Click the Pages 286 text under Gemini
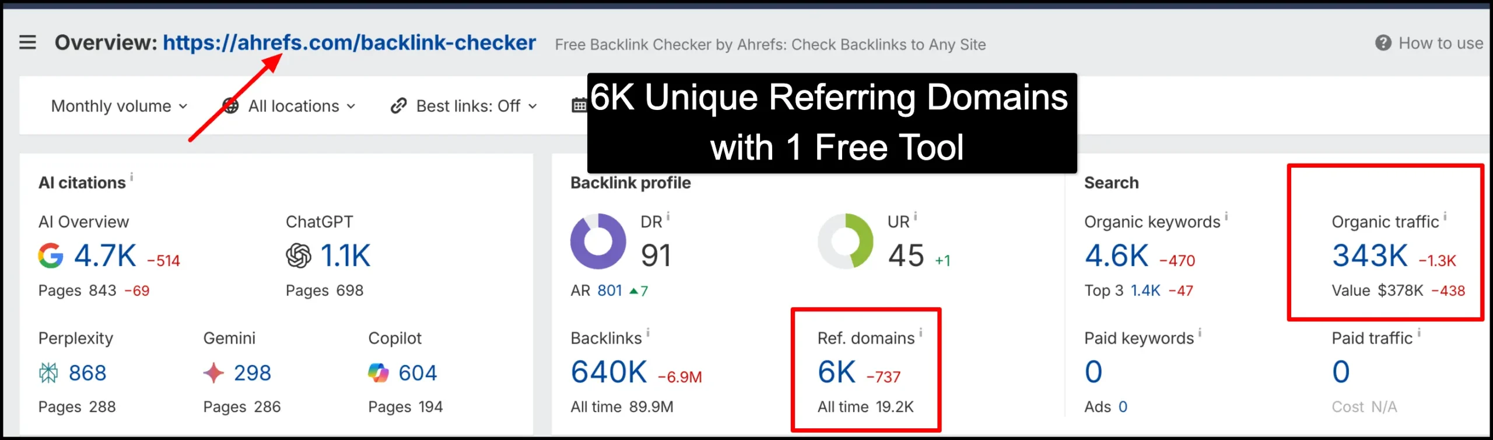1493x440 pixels. click(x=242, y=407)
